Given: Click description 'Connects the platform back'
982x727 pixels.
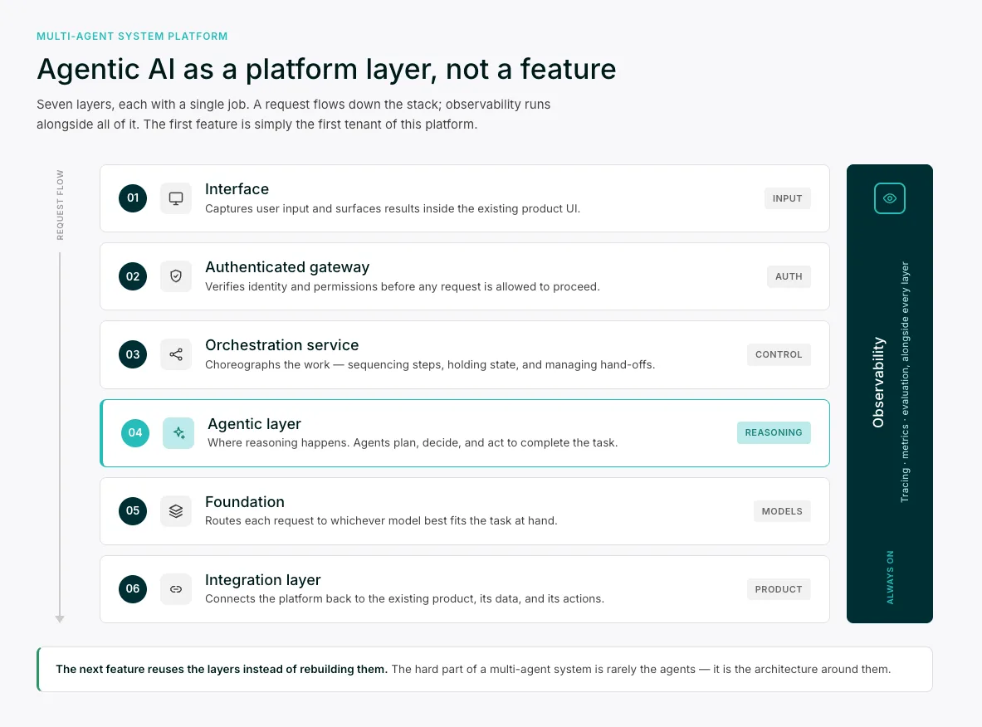Looking at the screenshot, I should [404, 598].
